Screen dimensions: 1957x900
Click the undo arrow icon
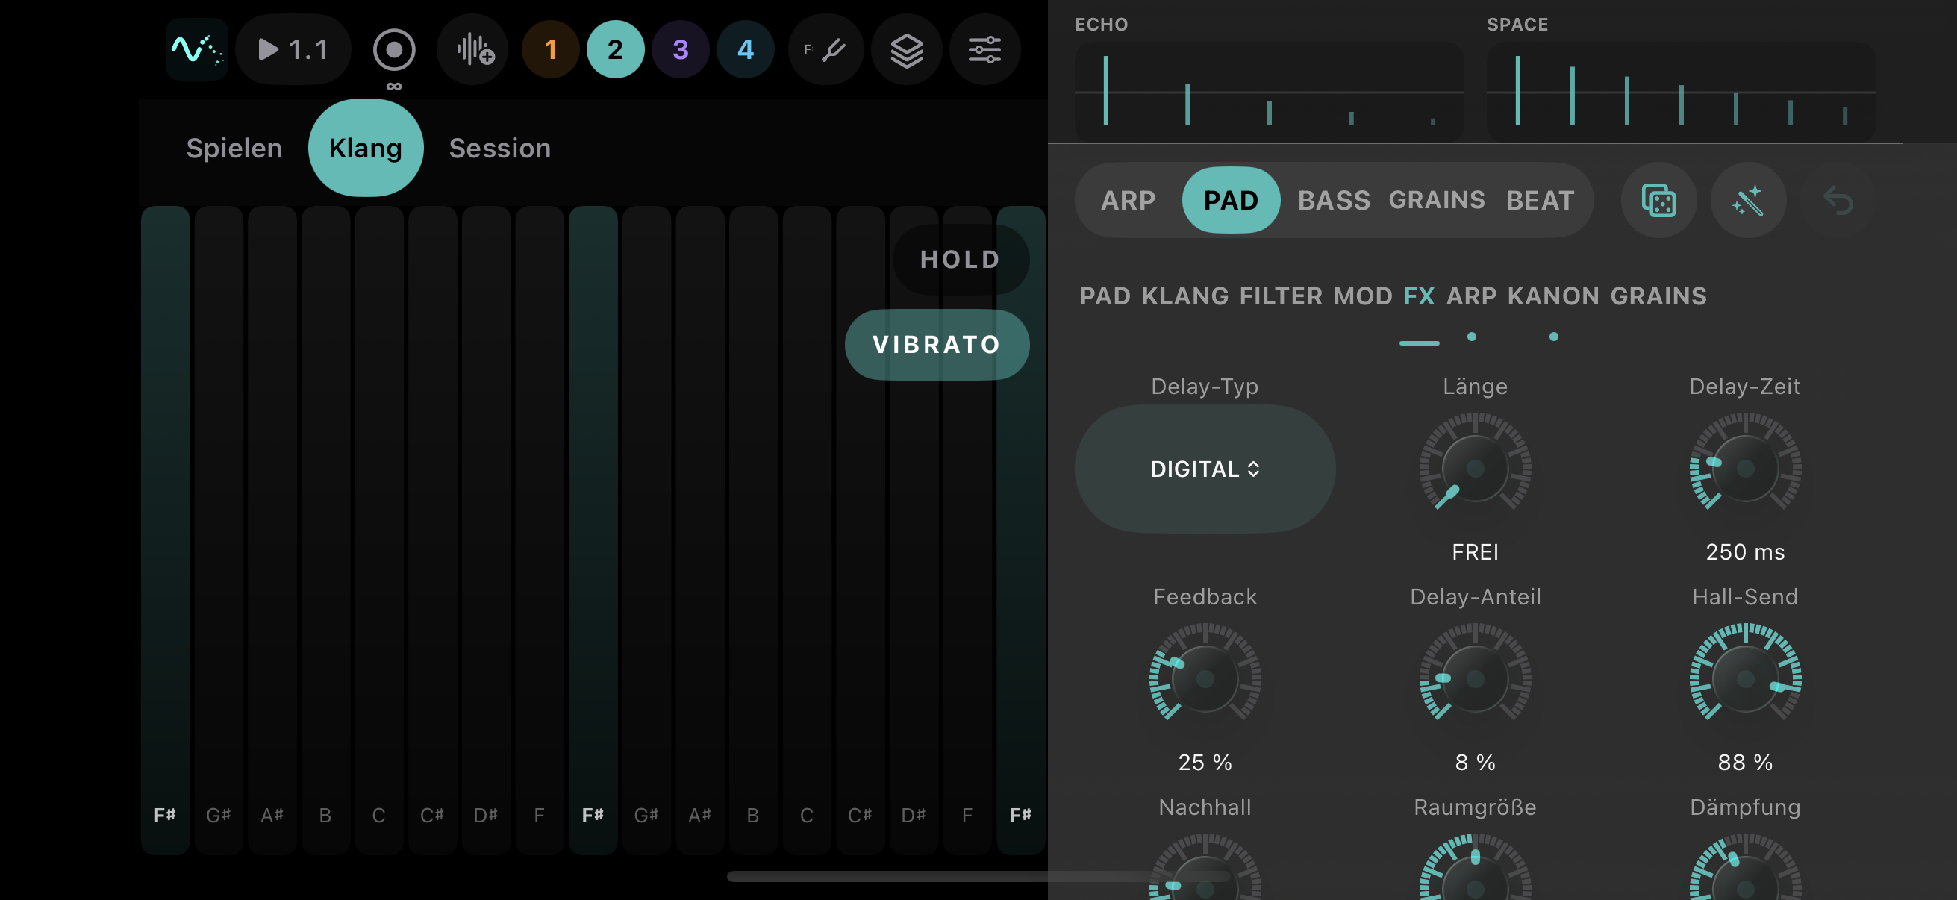(1837, 201)
